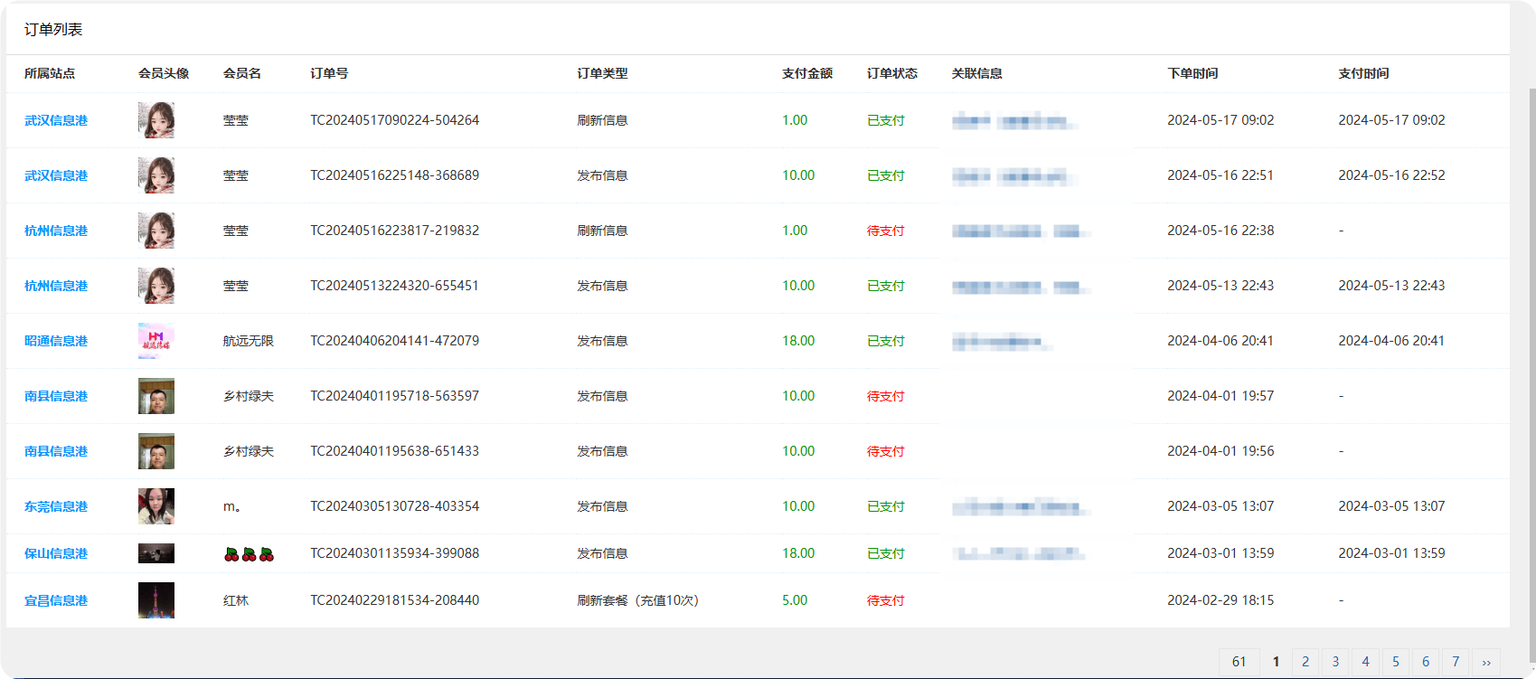Image resolution: width=1536 pixels, height=679 pixels.
Task: Go to page 3
Action: tap(1335, 662)
